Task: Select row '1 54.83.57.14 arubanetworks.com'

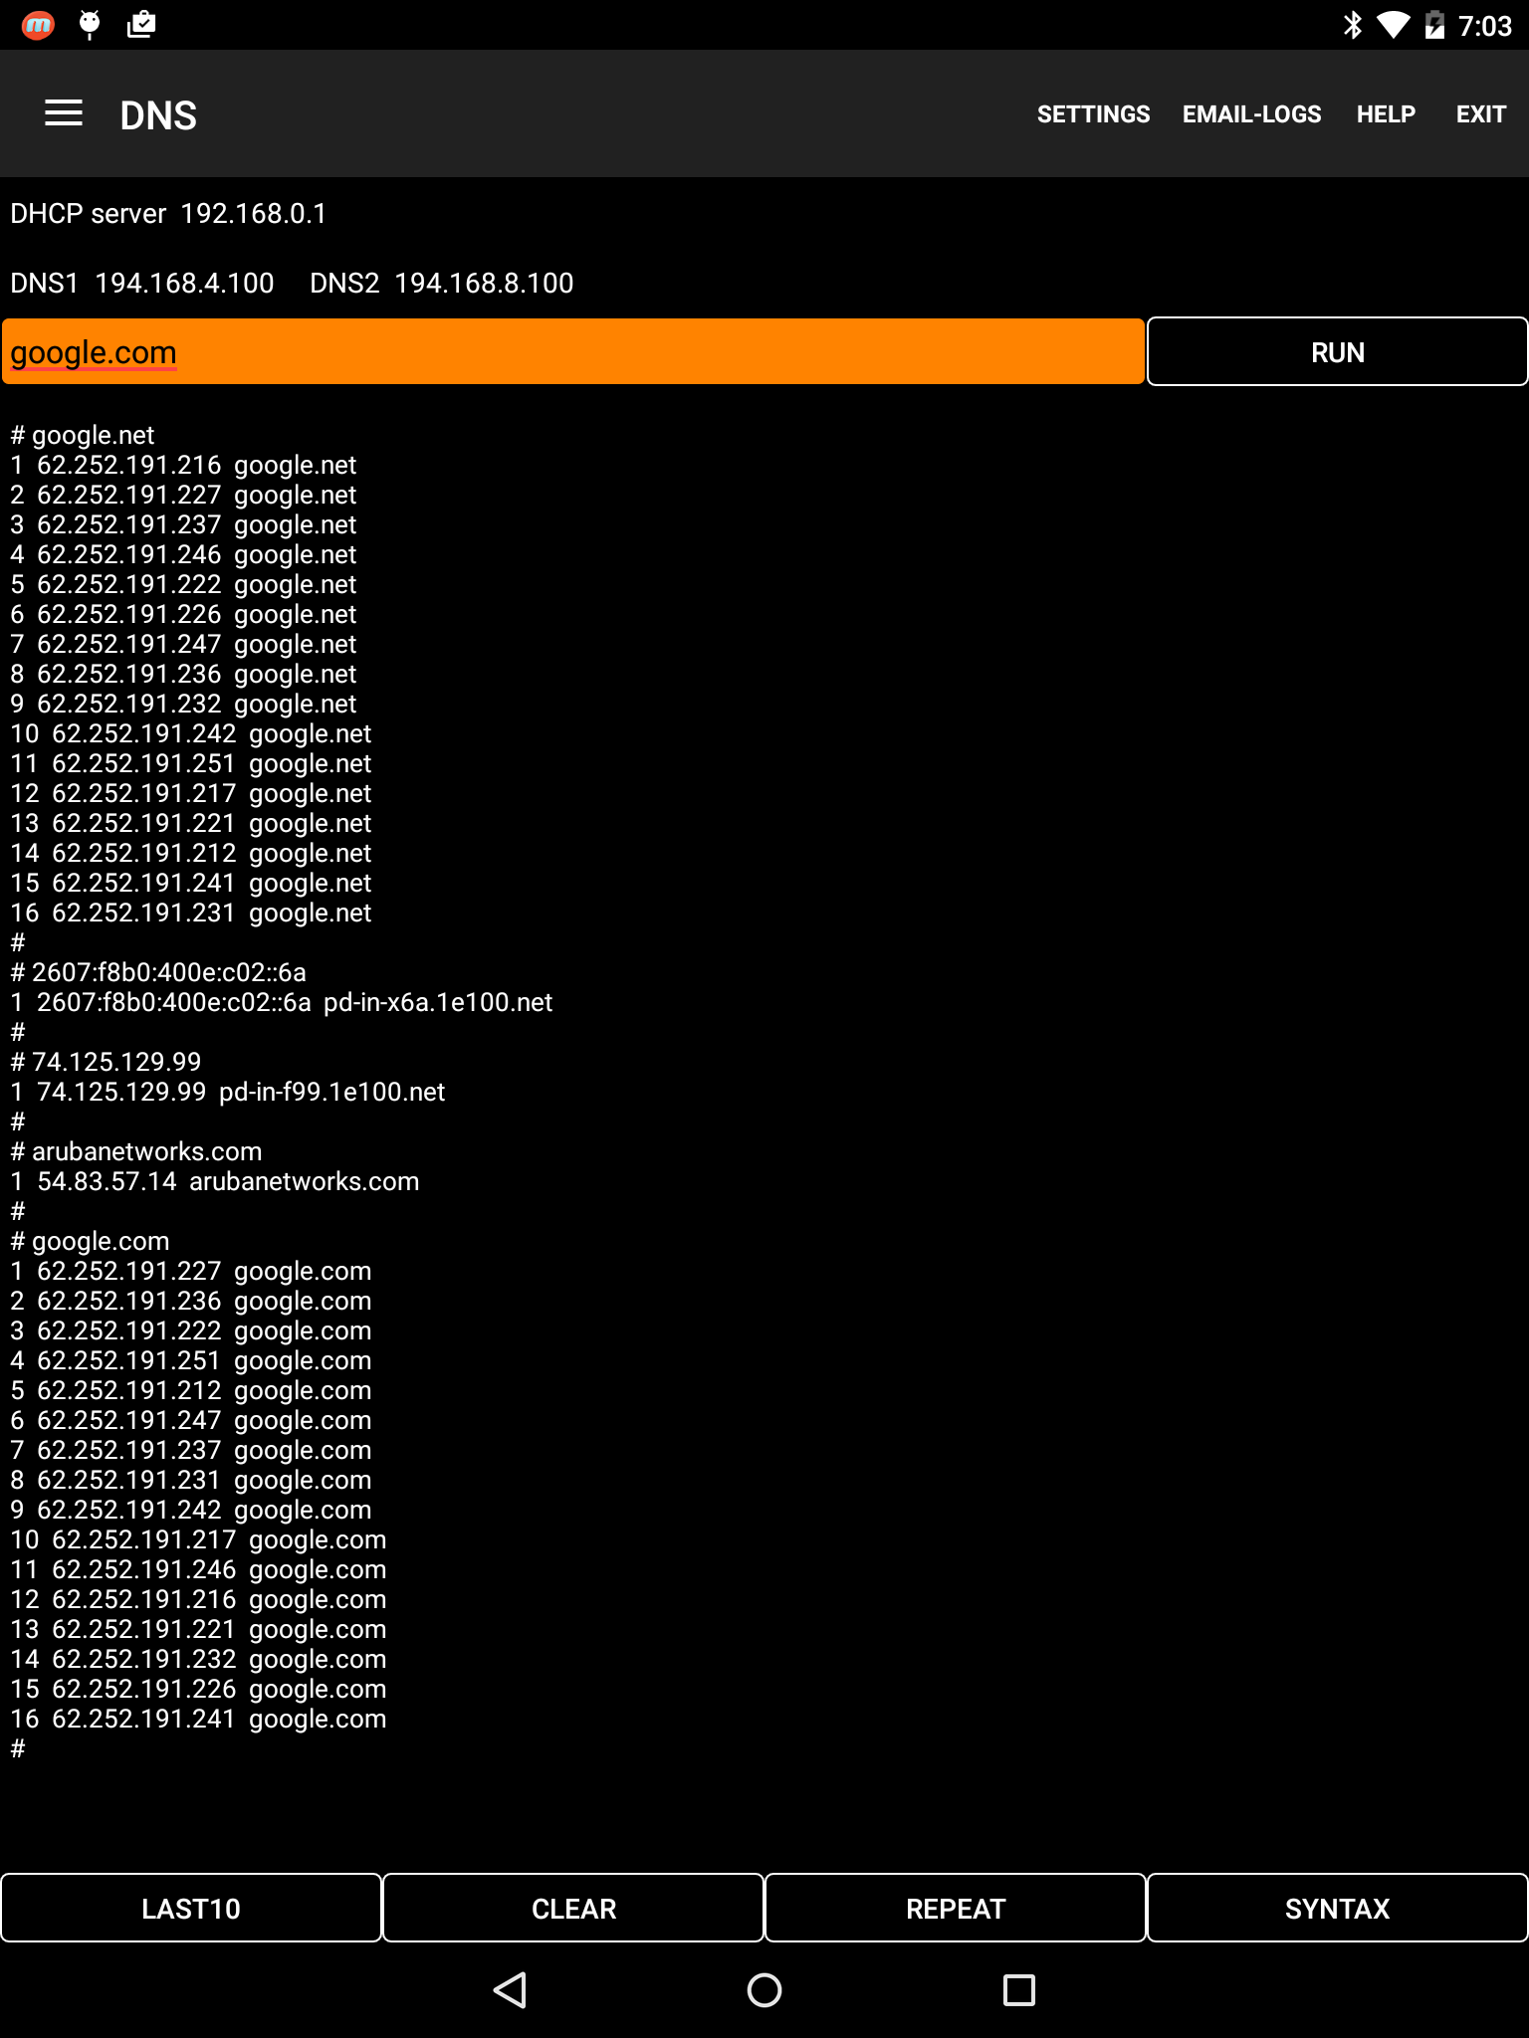Action: pyautogui.click(x=215, y=1181)
